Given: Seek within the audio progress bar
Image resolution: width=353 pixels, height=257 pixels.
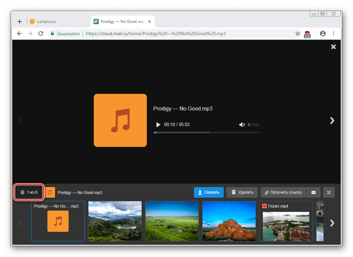Looking at the screenshot, I should [206, 132].
